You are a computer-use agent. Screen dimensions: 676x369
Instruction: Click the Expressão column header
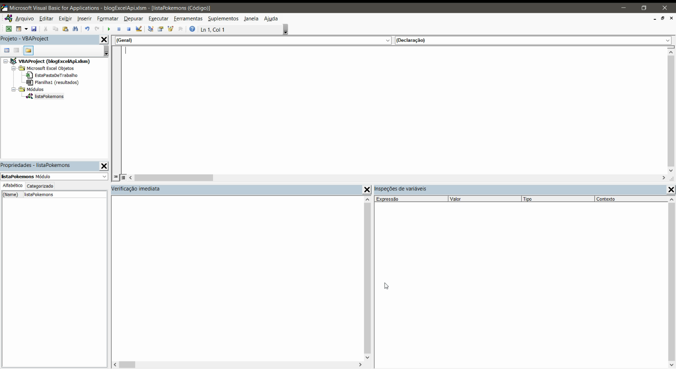411,199
